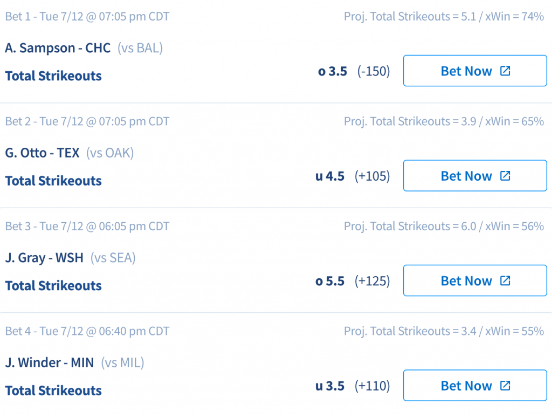This screenshot has width=552, height=418.
Task: Select J. Winder - MIN player name
Action: click(50, 362)
